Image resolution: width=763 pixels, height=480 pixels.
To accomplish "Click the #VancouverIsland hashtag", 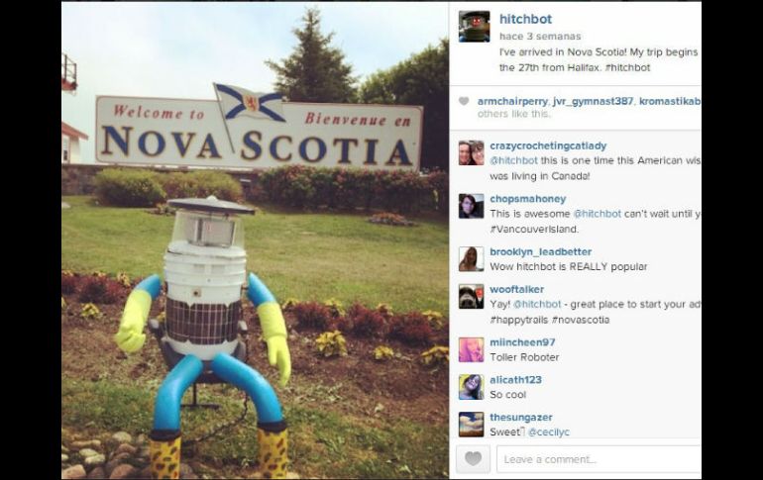I will click(x=534, y=229).
